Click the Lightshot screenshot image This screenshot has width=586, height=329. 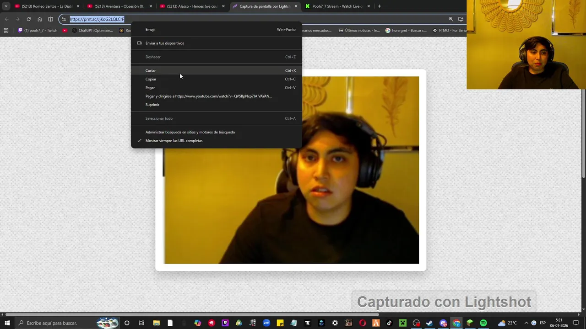click(291, 170)
